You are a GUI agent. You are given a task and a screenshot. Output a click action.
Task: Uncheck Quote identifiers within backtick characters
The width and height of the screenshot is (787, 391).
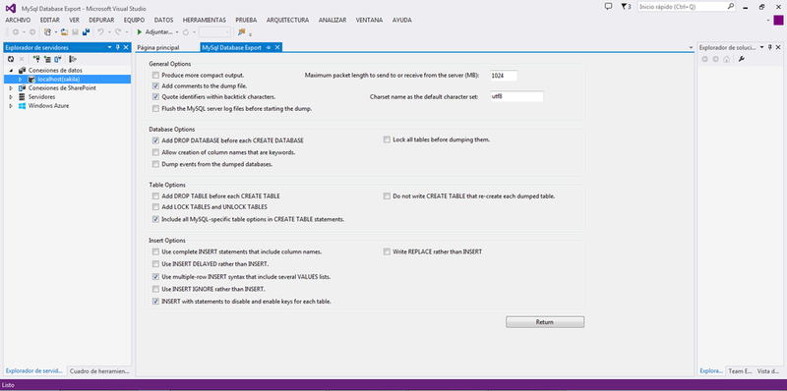coord(155,96)
